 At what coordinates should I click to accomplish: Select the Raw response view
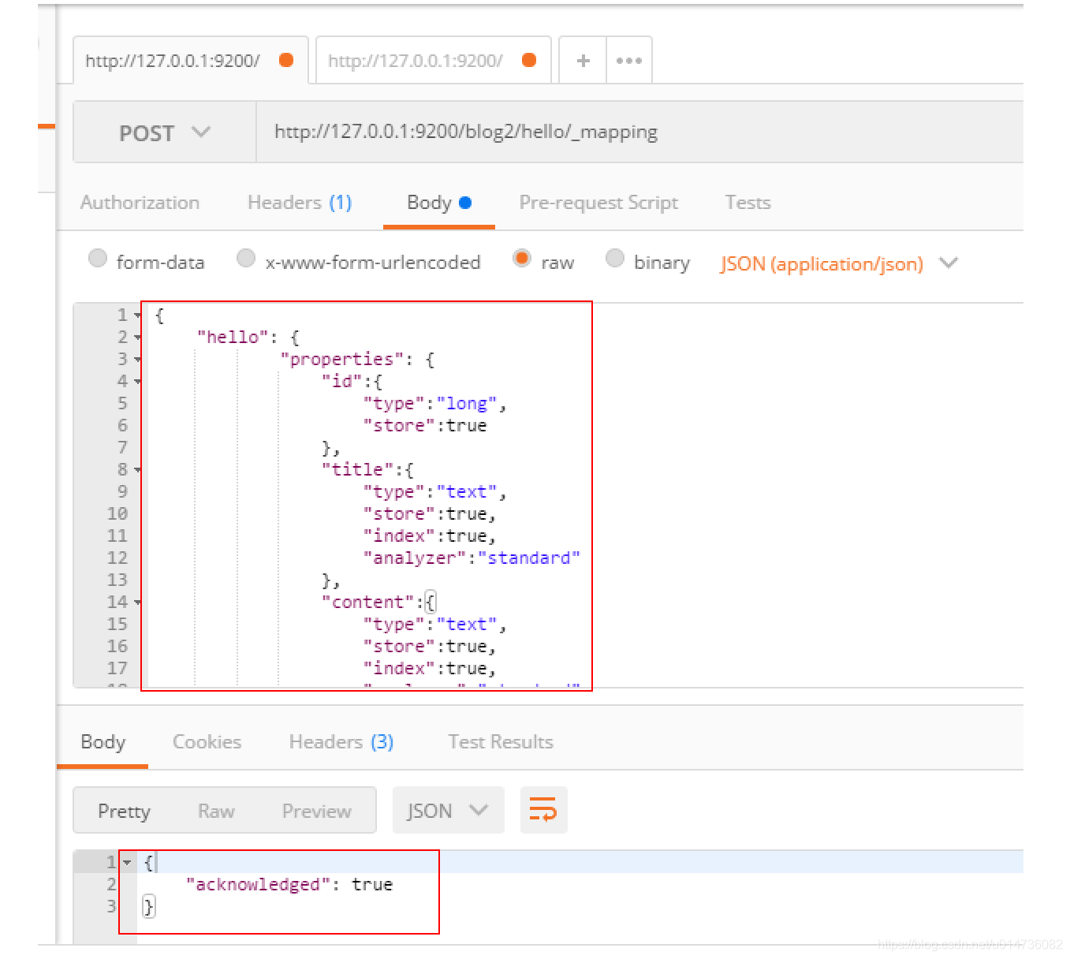tap(216, 811)
